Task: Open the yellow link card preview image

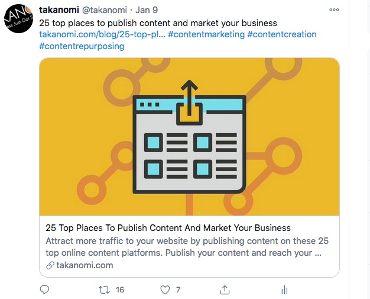Action: pos(189,137)
